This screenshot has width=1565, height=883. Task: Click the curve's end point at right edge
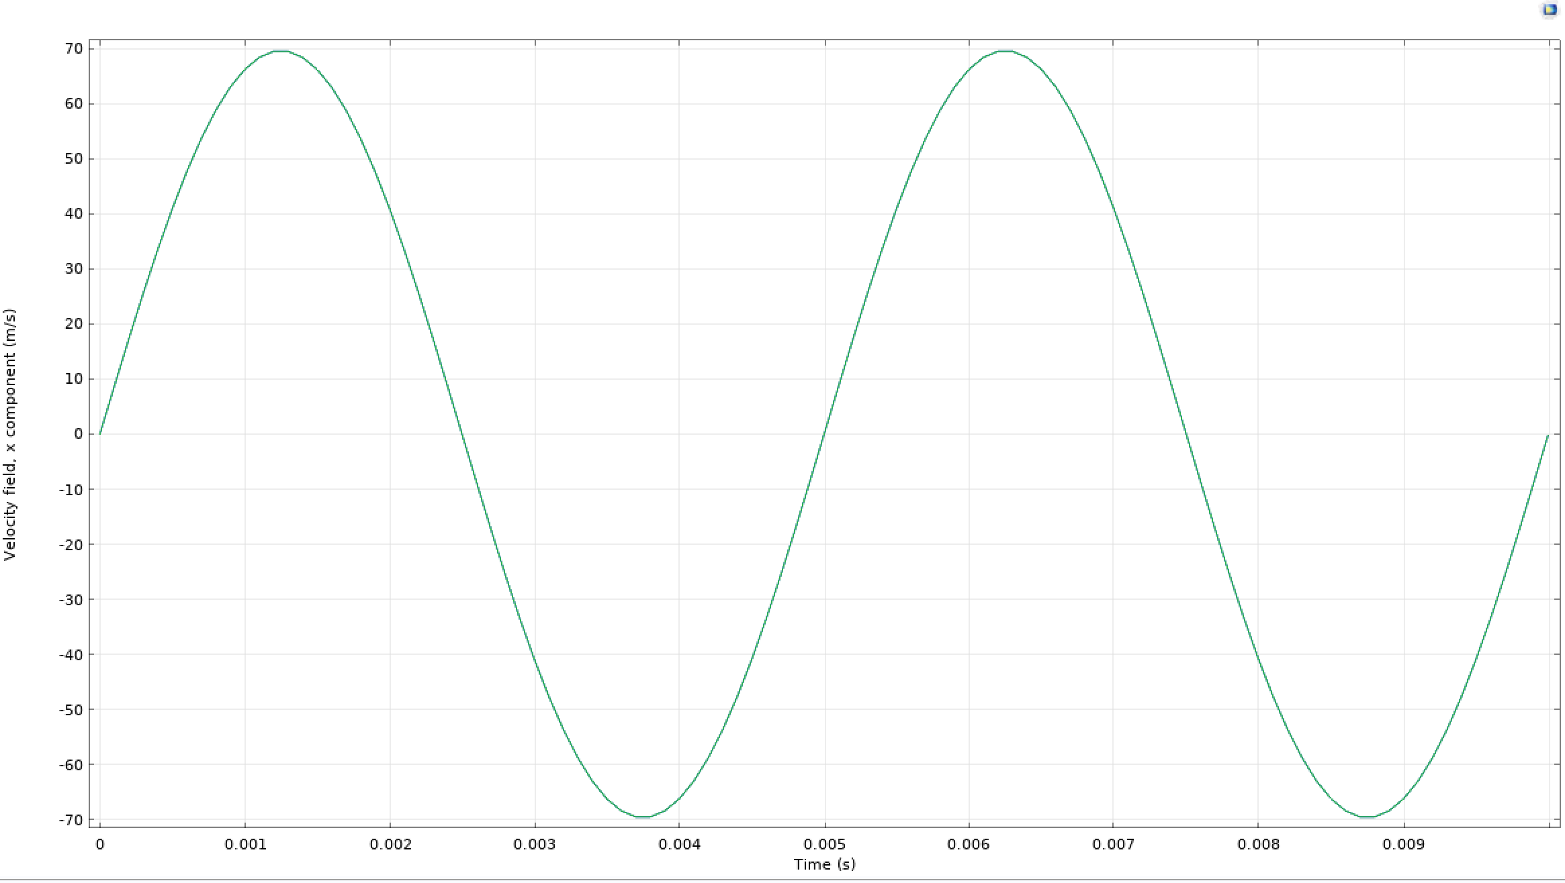coord(1548,436)
